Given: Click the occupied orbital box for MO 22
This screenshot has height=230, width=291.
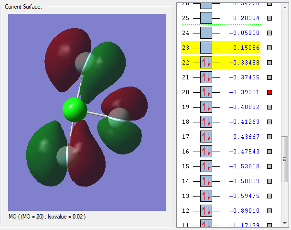Looking at the screenshot, I should 206,63.
